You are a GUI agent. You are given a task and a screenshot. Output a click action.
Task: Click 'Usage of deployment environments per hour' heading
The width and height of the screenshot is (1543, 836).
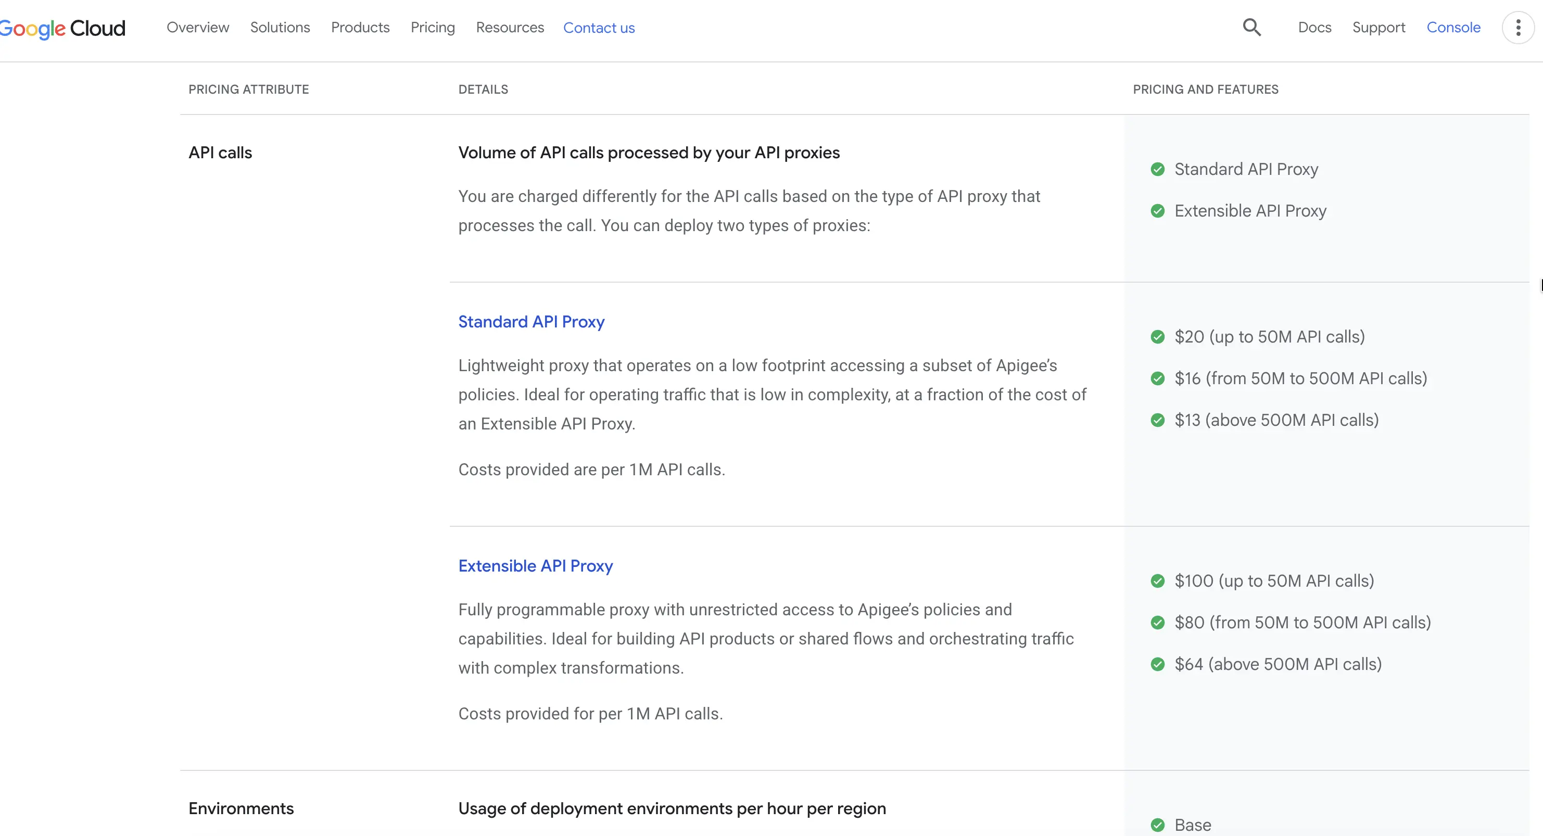672,808
